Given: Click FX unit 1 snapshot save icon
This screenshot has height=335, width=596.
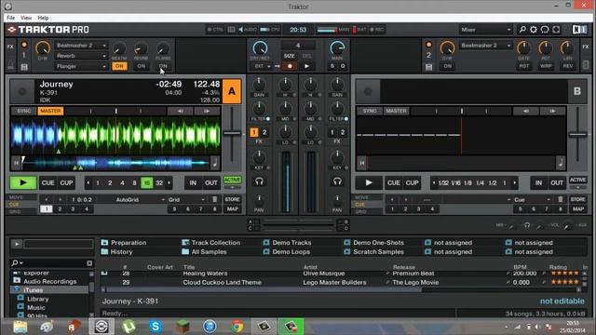Looking at the screenshot, I should coord(24,67).
